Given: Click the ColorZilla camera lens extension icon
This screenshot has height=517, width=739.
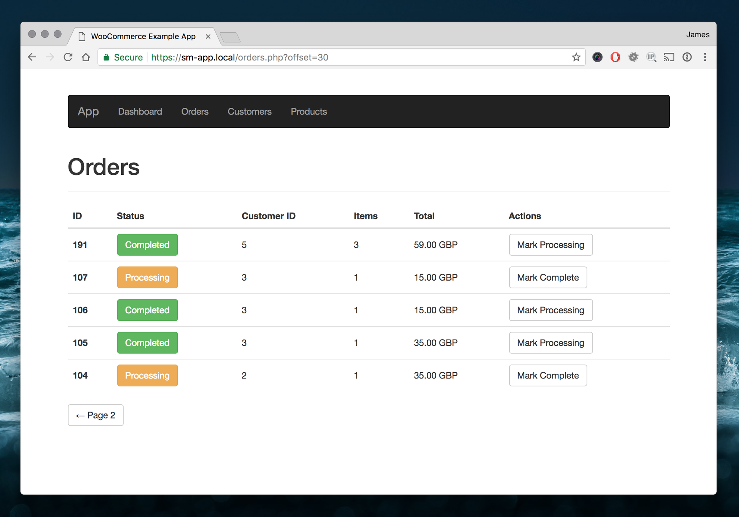Looking at the screenshot, I should [597, 57].
